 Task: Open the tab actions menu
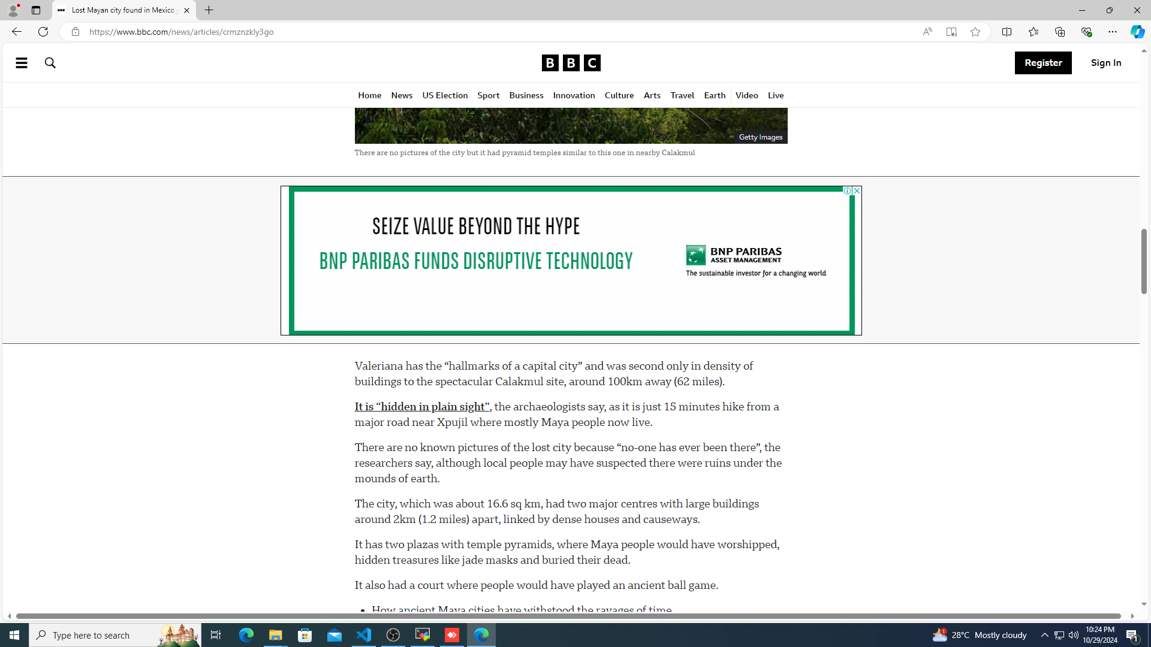click(x=36, y=10)
